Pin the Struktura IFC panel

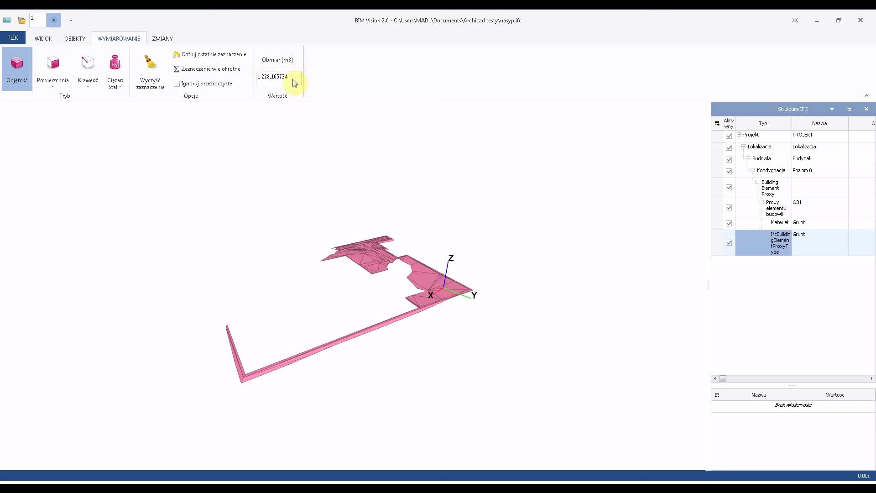coord(849,109)
